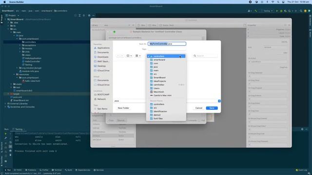Select San Remo tag in sidebar

coord(101,109)
